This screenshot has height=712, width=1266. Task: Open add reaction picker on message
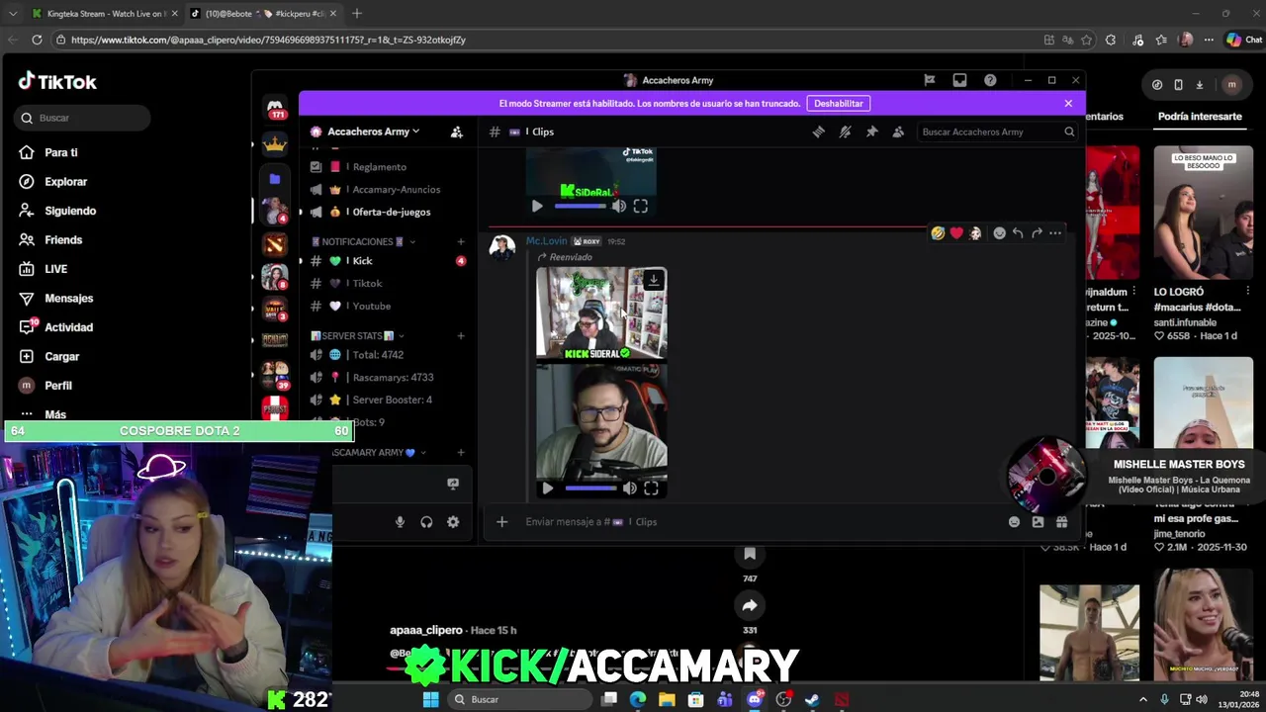click(x=999, y=233)
